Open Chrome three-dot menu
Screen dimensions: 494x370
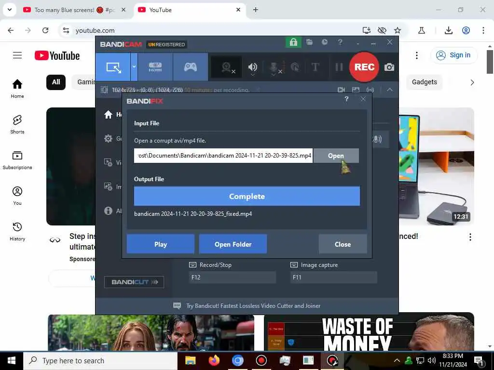(x=483, y=30)
